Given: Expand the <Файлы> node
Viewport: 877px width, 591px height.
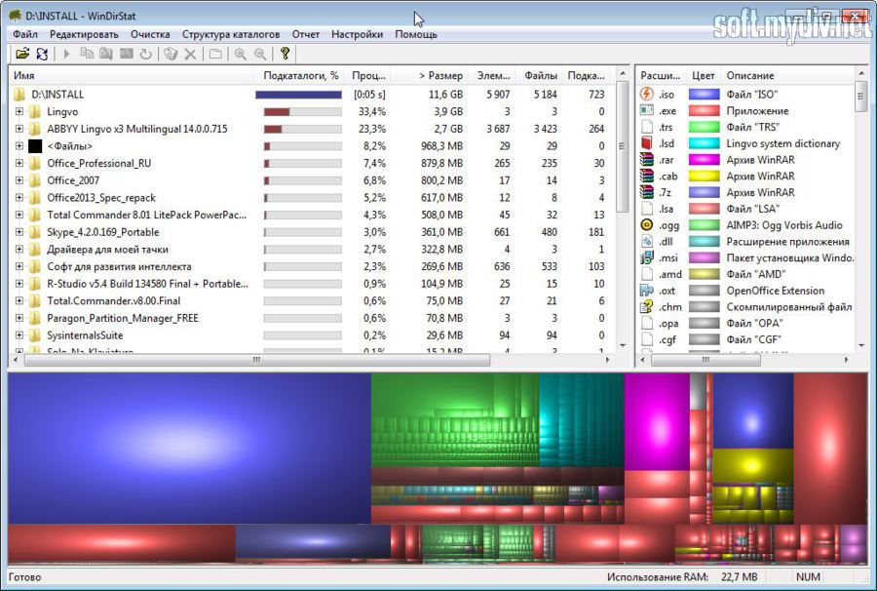Looking at the screenshot, I should coord(19,146).
